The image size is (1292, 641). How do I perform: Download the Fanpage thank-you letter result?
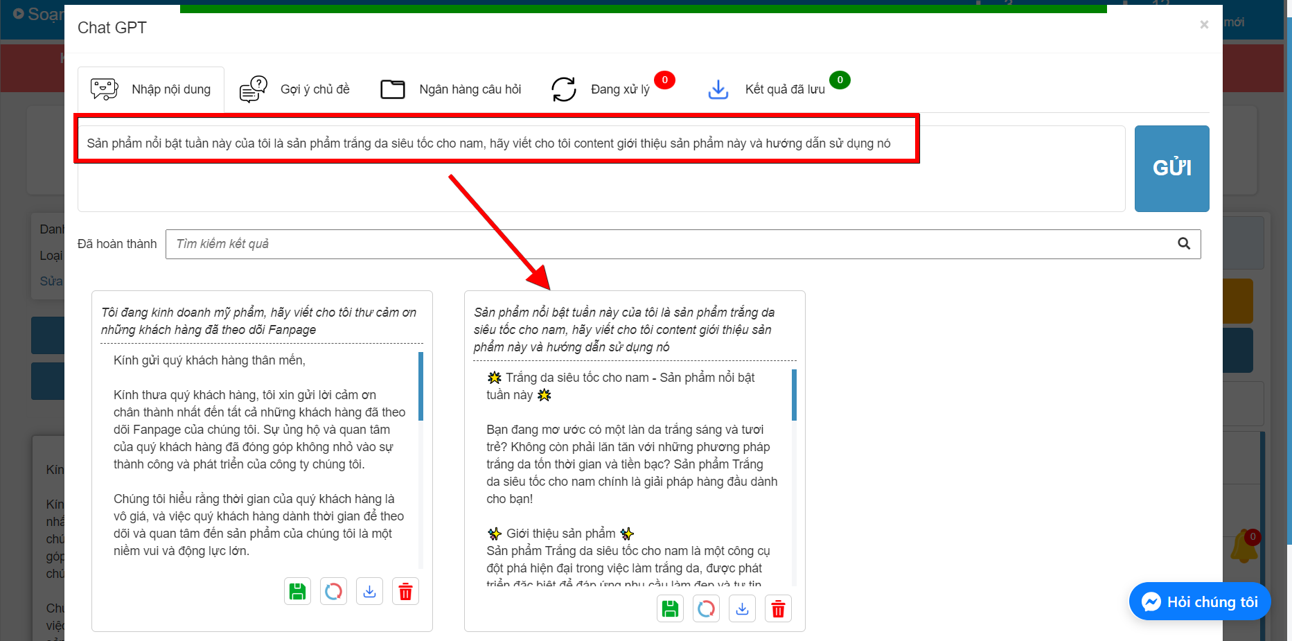(370, 592)
